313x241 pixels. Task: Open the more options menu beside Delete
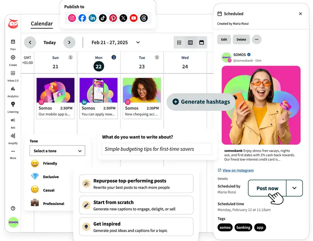pyautogui.click(x=257, y=39)
